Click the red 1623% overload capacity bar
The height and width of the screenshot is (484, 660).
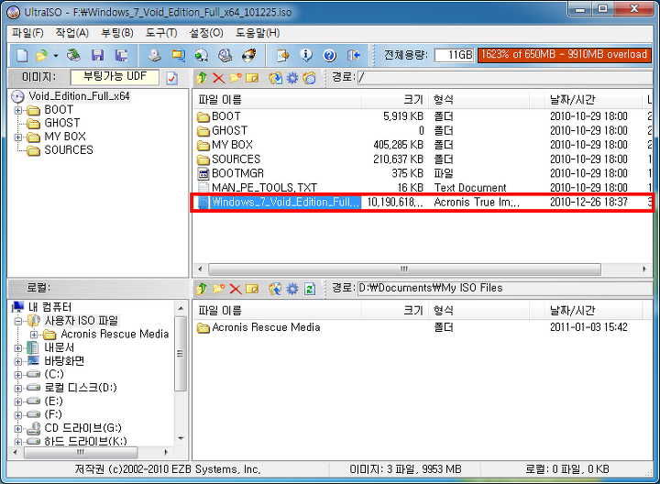coord(564,55)
